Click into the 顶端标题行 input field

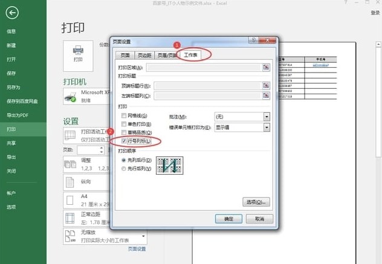[208, 86]
